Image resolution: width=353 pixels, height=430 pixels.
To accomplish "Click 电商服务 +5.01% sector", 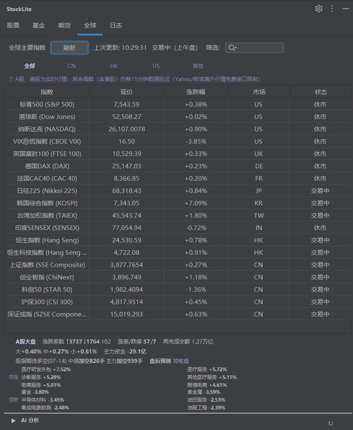I will [x=41, y=385].
